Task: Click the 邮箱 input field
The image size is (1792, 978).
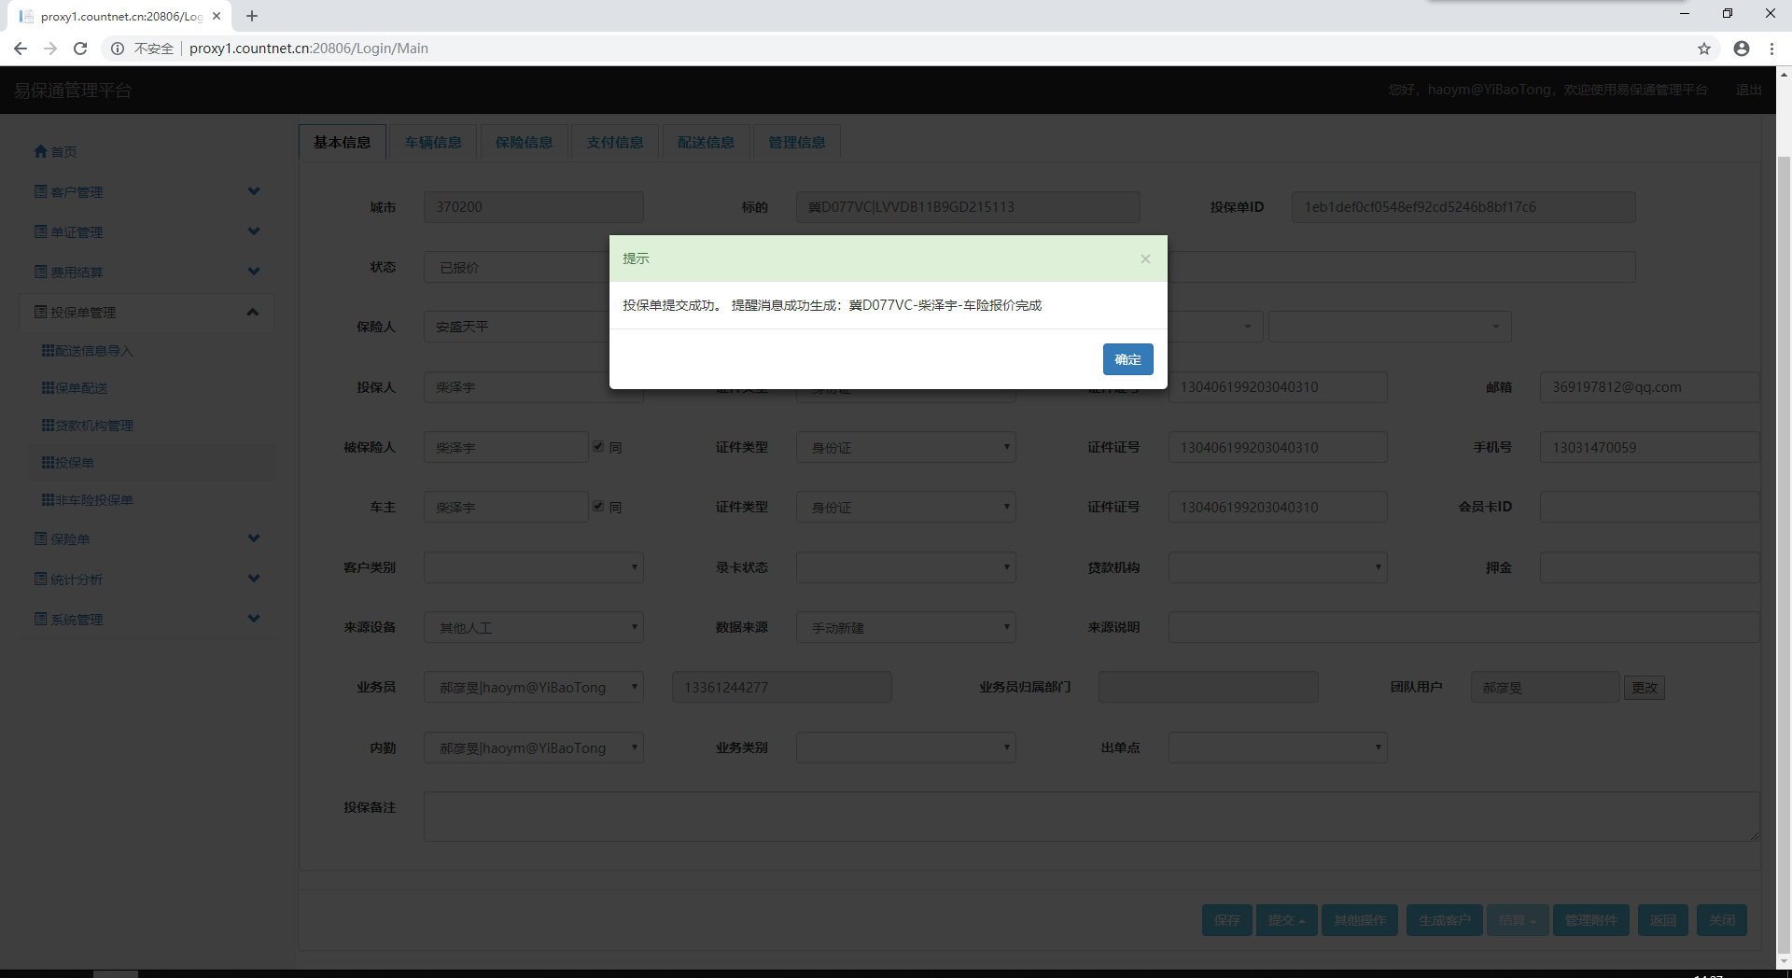Action: click(1650, 387)
